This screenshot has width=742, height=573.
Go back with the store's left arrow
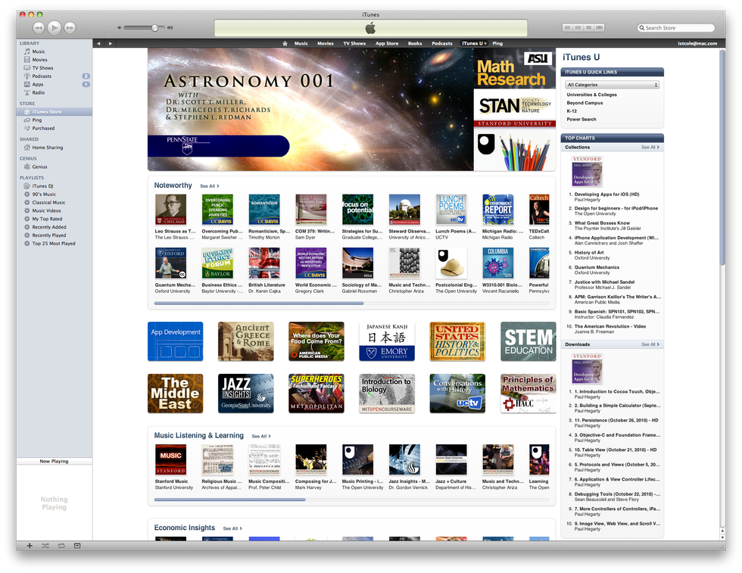pos(98,43)
